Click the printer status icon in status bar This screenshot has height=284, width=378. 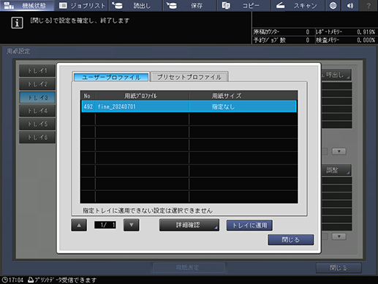point(31,280)
